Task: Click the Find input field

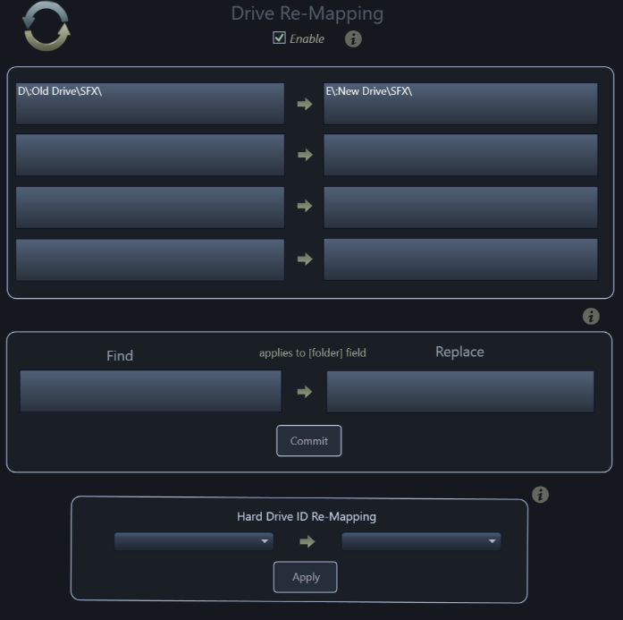Action: [150, 391]
